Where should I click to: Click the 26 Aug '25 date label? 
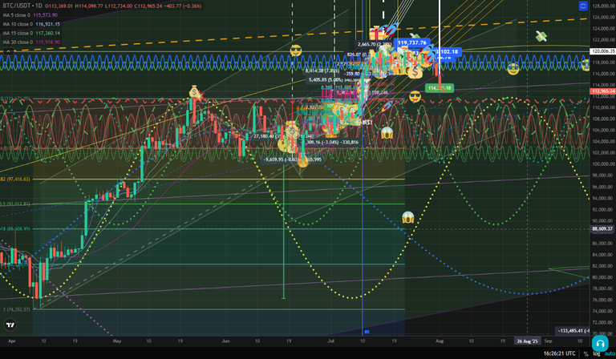[527, 341]
